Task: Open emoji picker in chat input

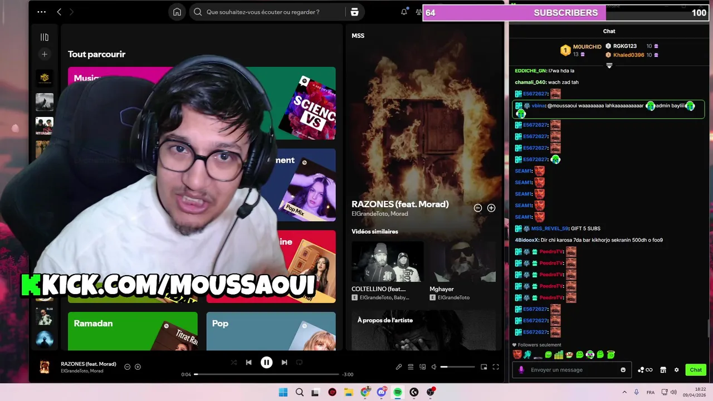Action: (x=623, y=370)
